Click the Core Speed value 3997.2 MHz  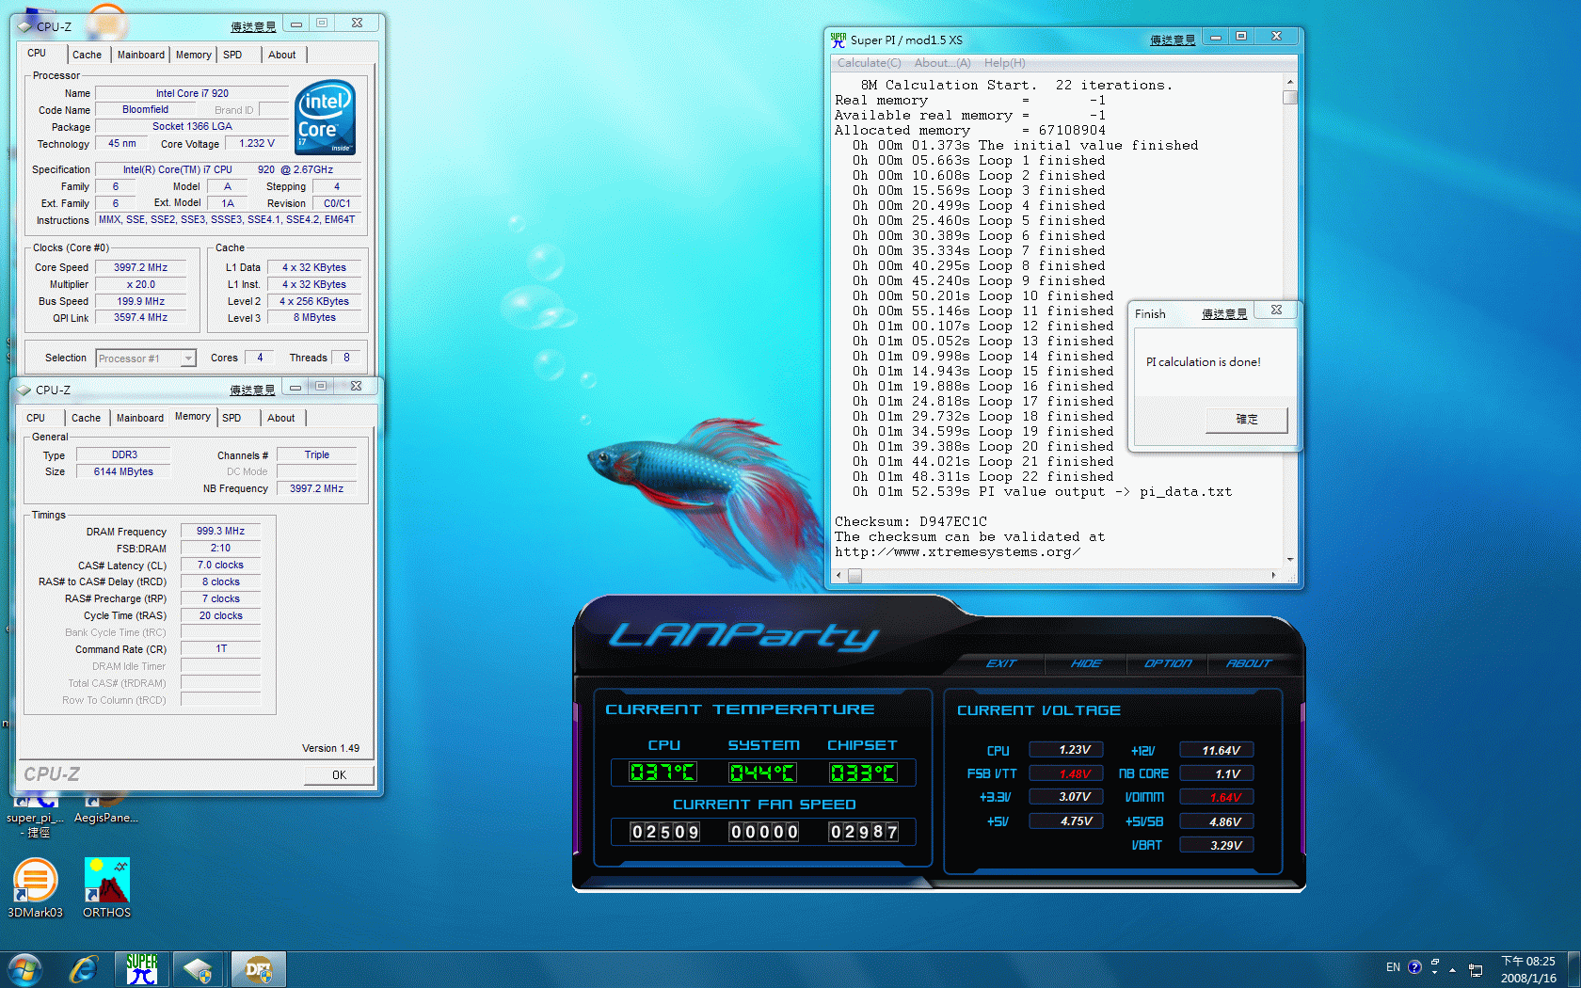pos(140,267)
